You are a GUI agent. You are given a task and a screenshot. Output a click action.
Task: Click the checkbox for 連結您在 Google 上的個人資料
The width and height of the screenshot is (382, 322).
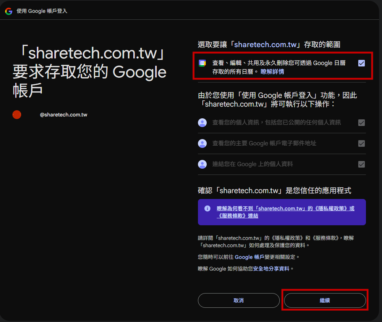pos(362,164)
